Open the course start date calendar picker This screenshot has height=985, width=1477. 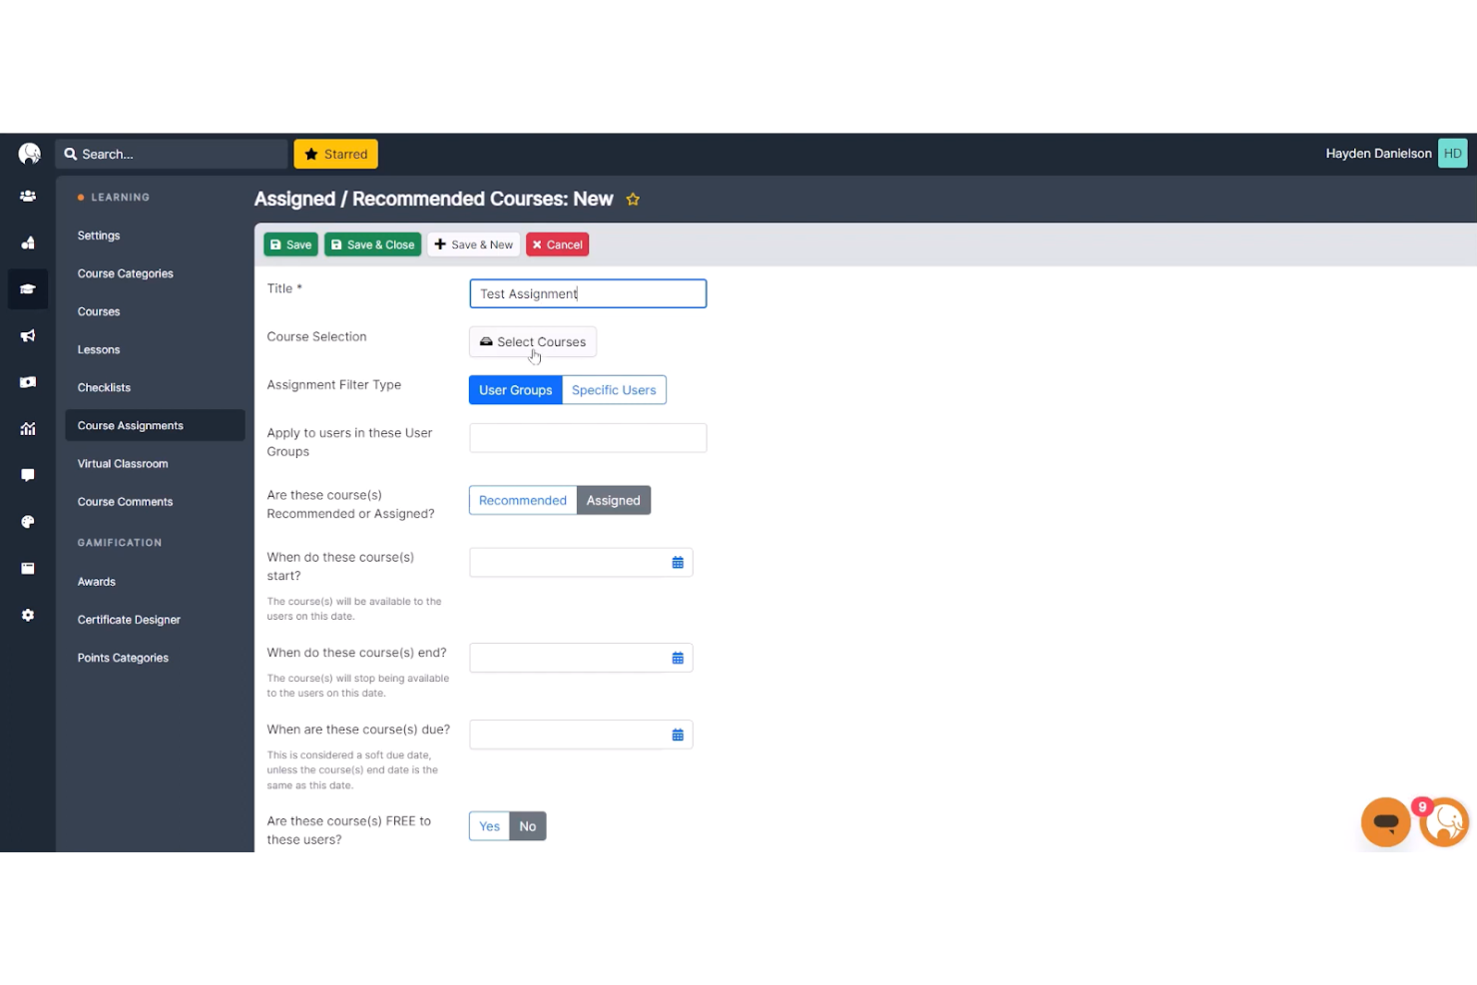click(x=678, y=562)
